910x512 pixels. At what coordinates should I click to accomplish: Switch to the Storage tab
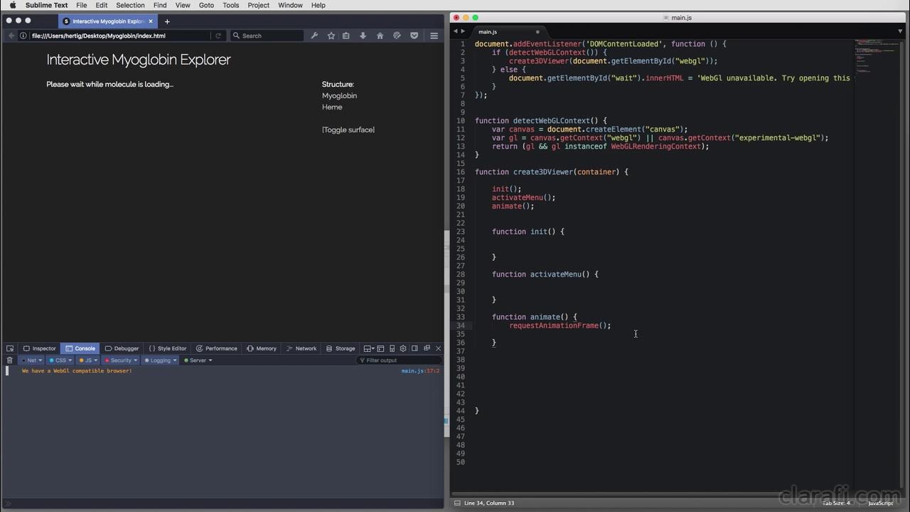[341, 348]
